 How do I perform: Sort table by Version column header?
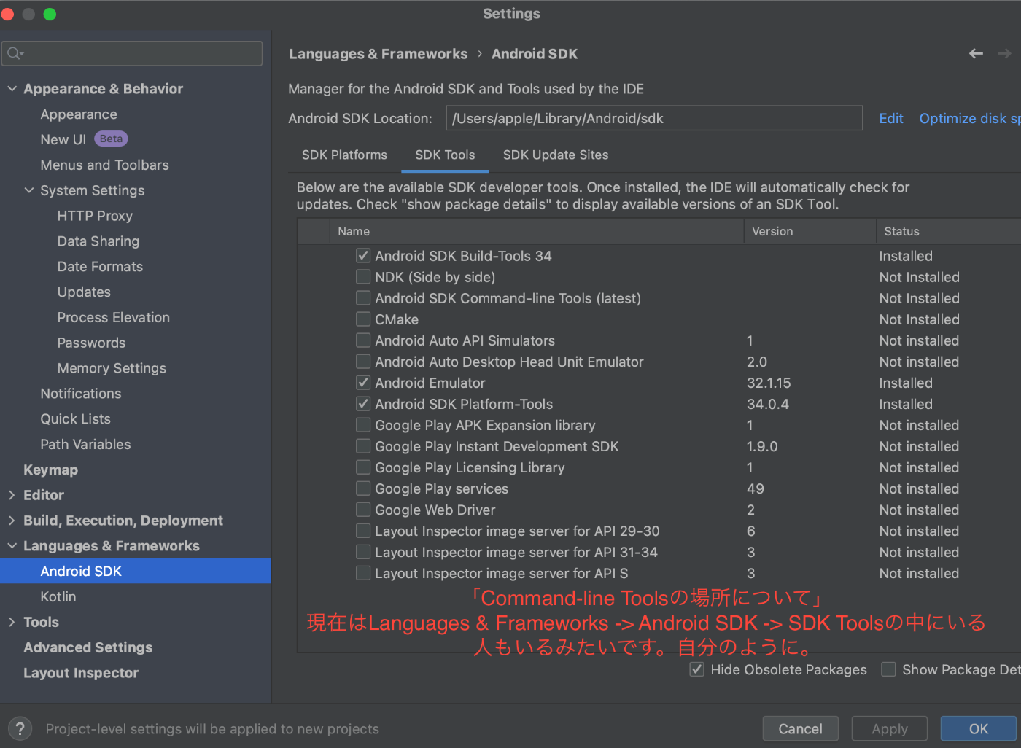[810, 231]
